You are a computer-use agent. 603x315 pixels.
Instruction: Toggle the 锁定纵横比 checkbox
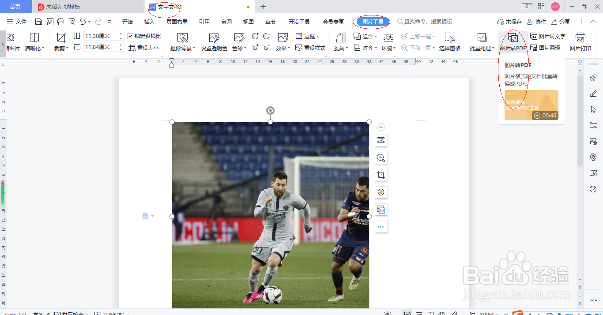click(x=130, y=36)
